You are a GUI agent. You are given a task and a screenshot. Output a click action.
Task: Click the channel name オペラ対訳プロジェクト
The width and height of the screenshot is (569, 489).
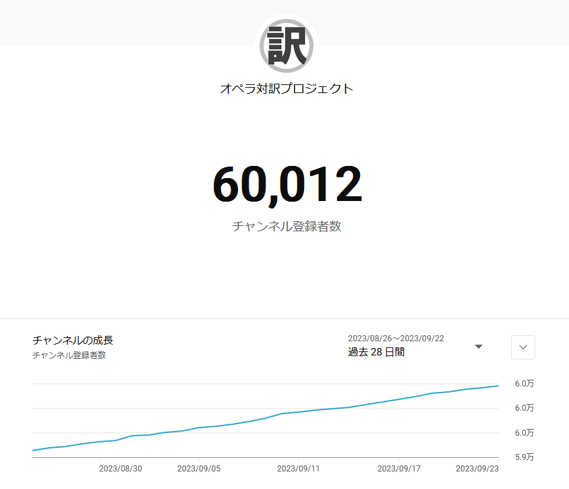[x=287, y=88]
